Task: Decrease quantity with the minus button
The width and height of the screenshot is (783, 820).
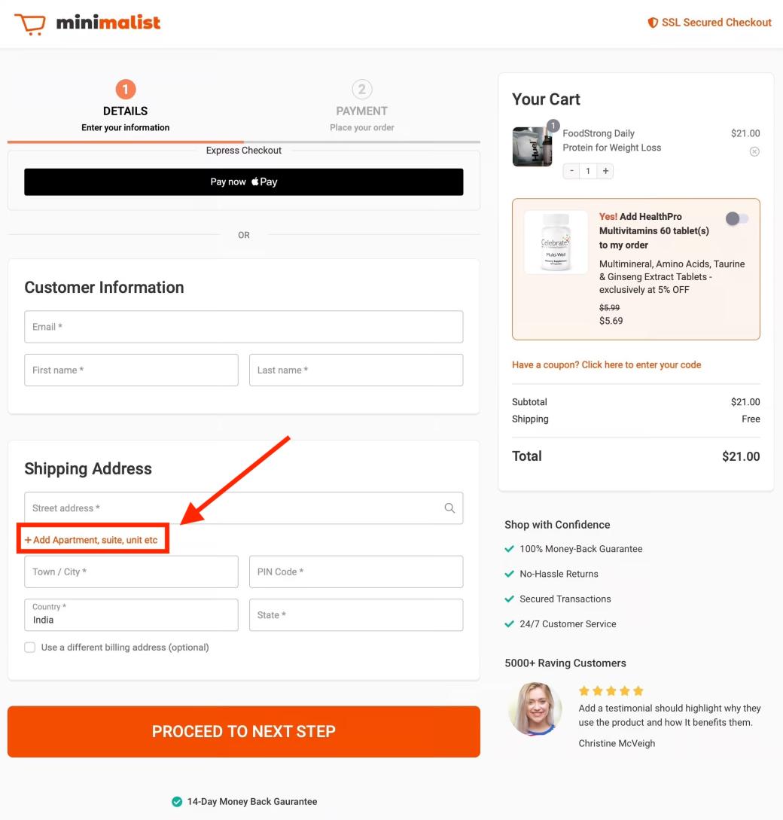Action: pyautogui.click(x=572, y=171)
